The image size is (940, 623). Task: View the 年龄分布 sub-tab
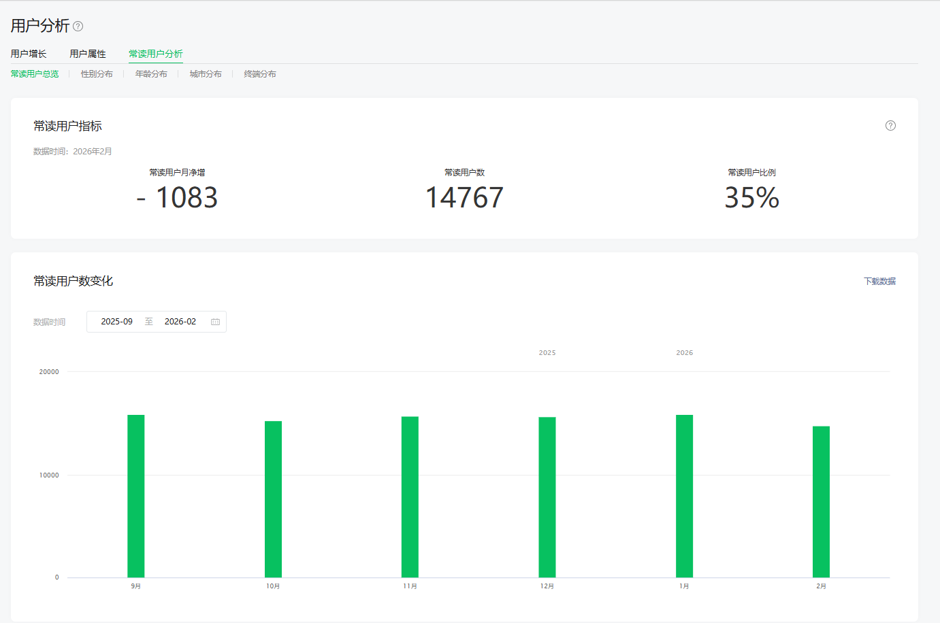(x=151, y=74)
